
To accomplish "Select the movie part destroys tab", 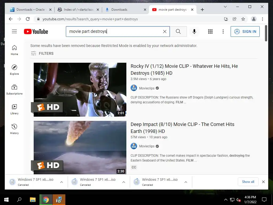I will (x=172, y=10).
